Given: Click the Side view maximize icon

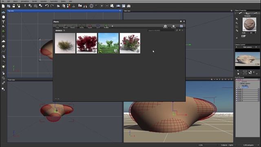Looking at the screenshot, I should click(231, 11).
